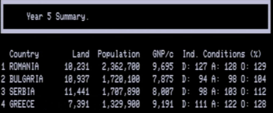Click Serbia's land value 11,441

pyautogui.click(x=77, y=92)
